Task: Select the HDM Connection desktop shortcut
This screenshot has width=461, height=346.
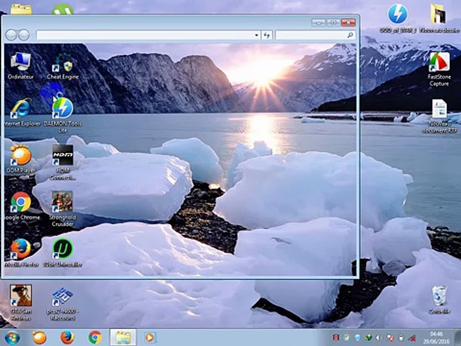Action: click(x=62, y=162)
